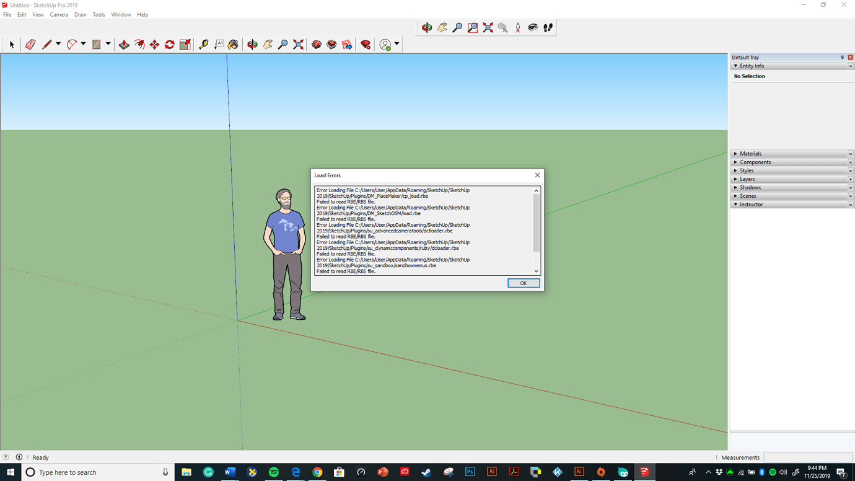Open the Paint Bucket tool
The height and width of the screenshot is (481, 855).
pyautogui.click(x=232, y=44)
